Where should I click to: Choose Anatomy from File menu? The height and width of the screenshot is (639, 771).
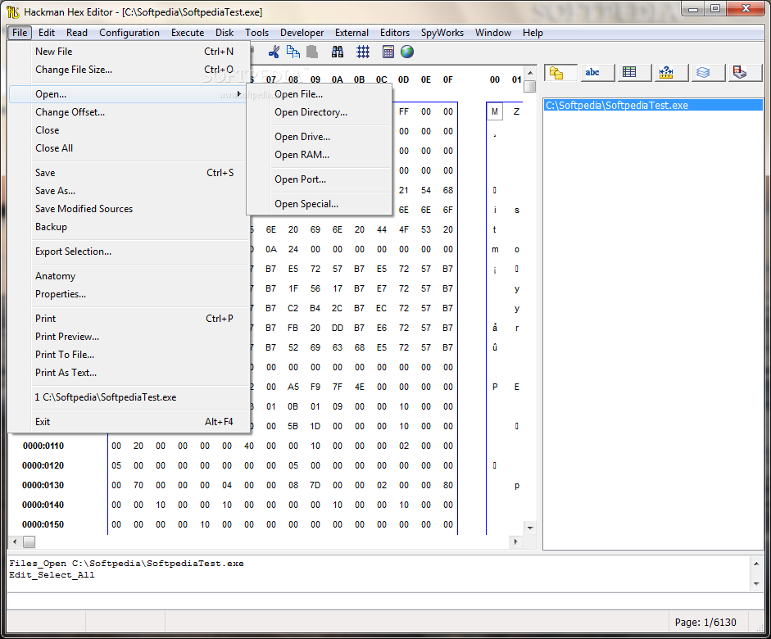click(128, 276)
